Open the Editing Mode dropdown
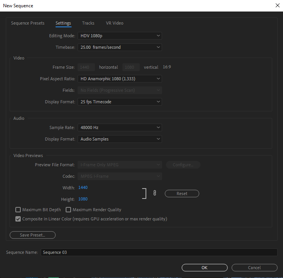This screenshot has height=278, width=283. (119, 36)
